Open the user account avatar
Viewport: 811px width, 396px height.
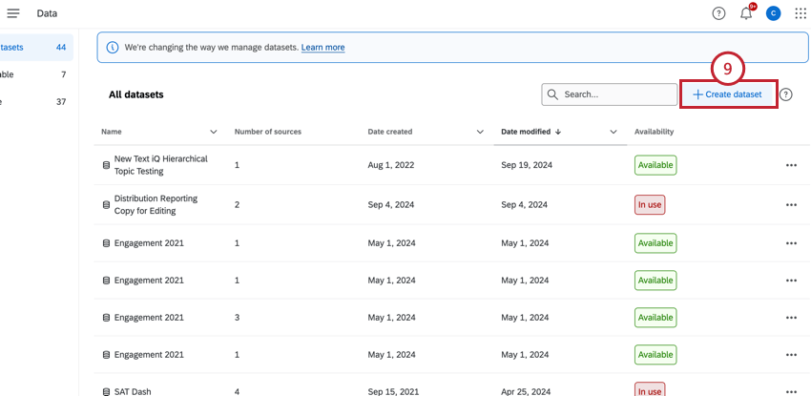[x=773, y=13]
